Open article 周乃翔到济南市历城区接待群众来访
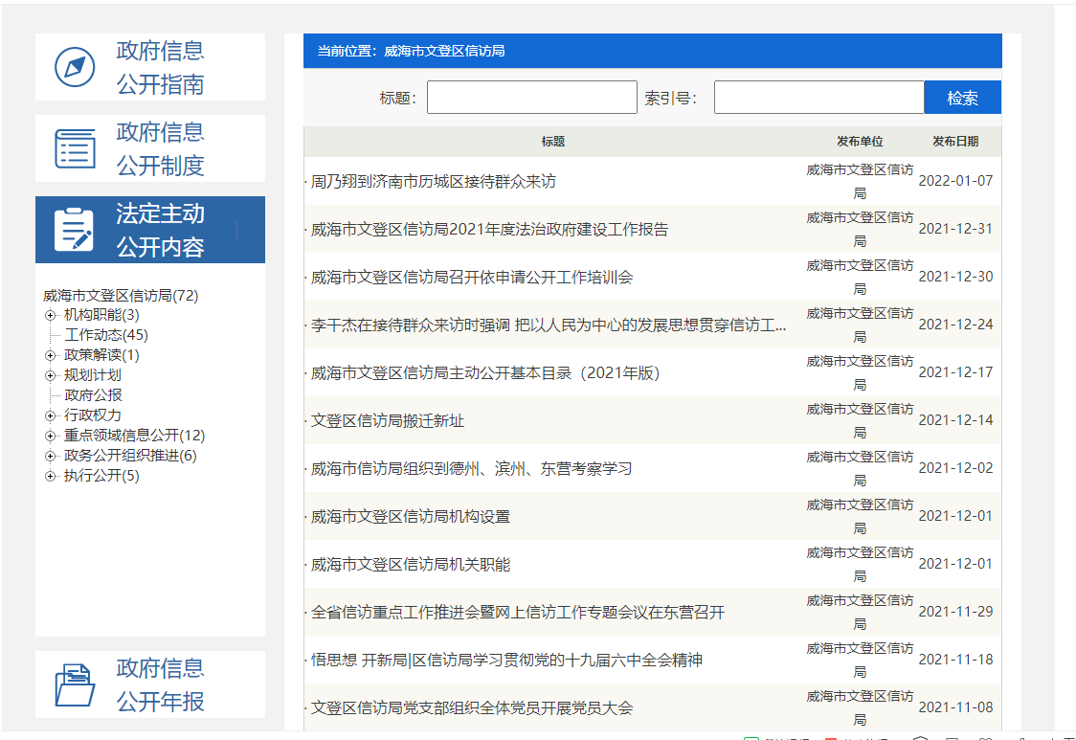The height and width of the screenshot is (740, 1076). 433,181
